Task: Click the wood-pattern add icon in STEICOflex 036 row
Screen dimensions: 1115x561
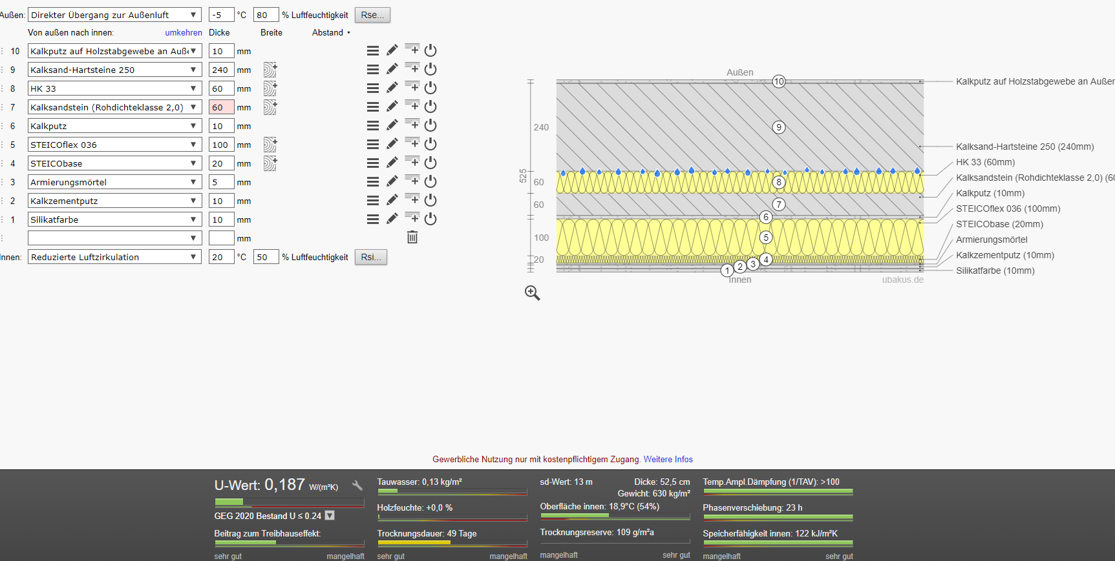Action: click(x=270, y=145)
